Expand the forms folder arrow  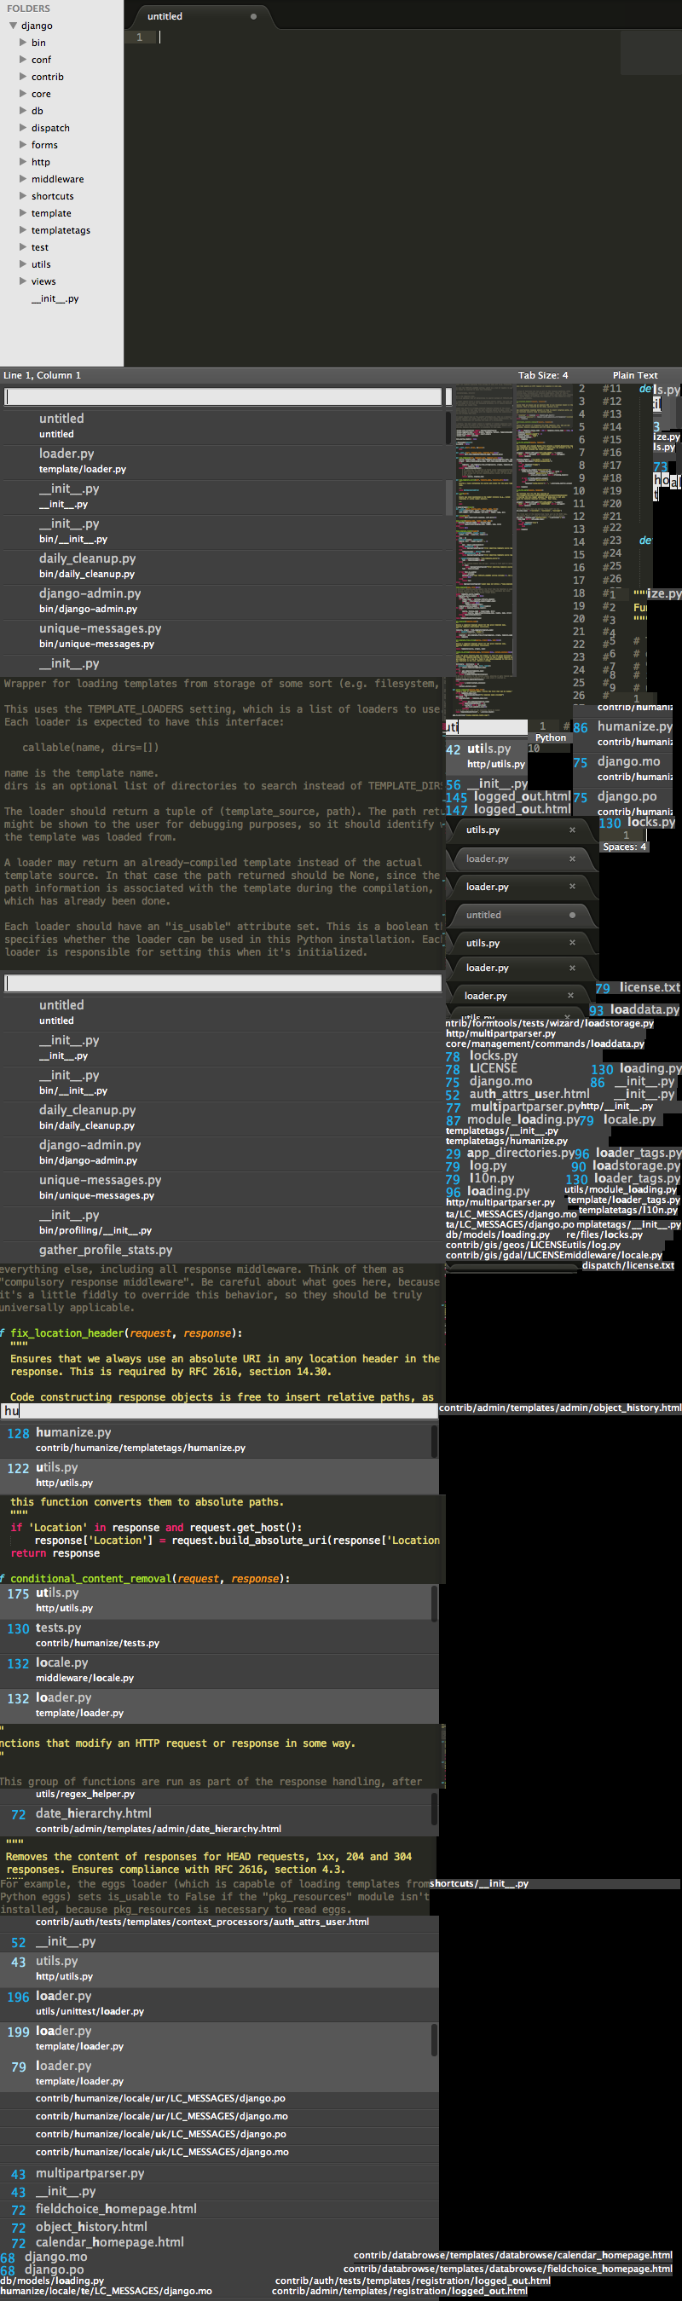[23, 145]
